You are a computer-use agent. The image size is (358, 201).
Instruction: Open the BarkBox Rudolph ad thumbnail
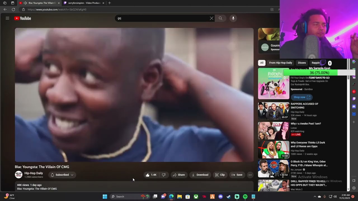click(274, 83)
